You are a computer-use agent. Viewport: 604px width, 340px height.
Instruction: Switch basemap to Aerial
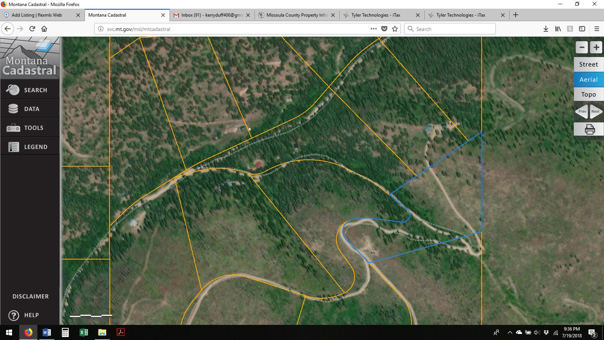click(x=589, y=79)
